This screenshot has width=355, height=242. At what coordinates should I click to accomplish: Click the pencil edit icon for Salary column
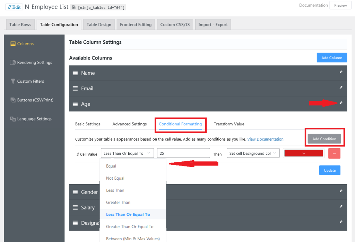point(341,206)
